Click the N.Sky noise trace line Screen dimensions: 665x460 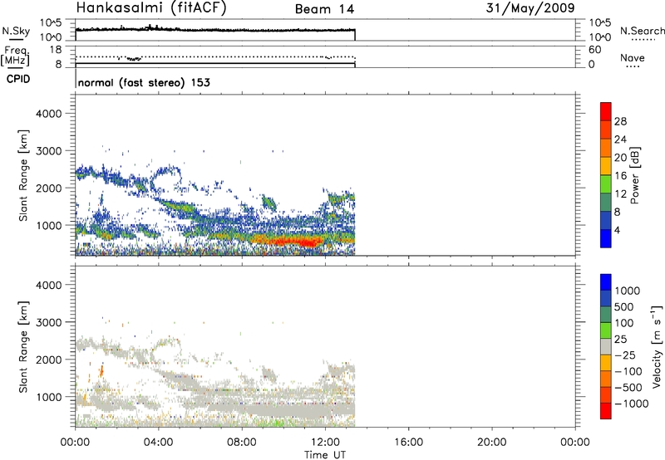point(215,30)
